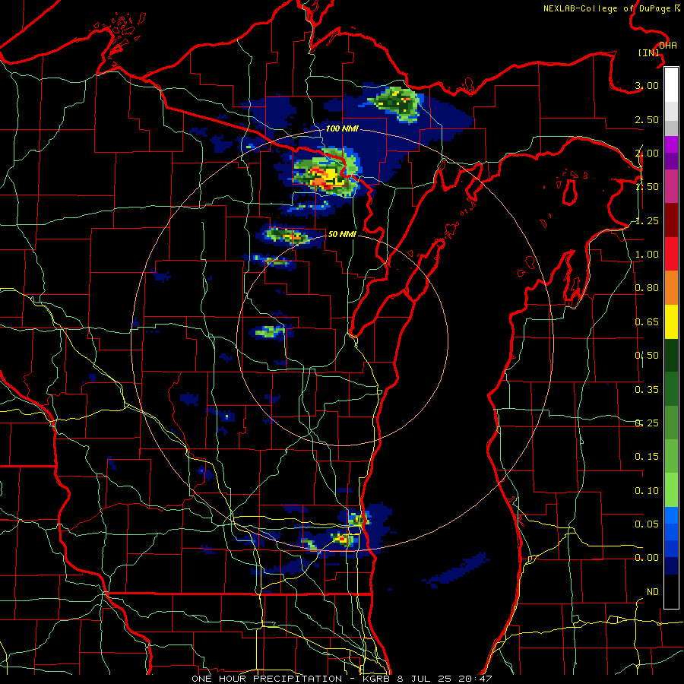Click the [IN] units label
Viewport: 684px width, 684px height.
click(649, 52)
